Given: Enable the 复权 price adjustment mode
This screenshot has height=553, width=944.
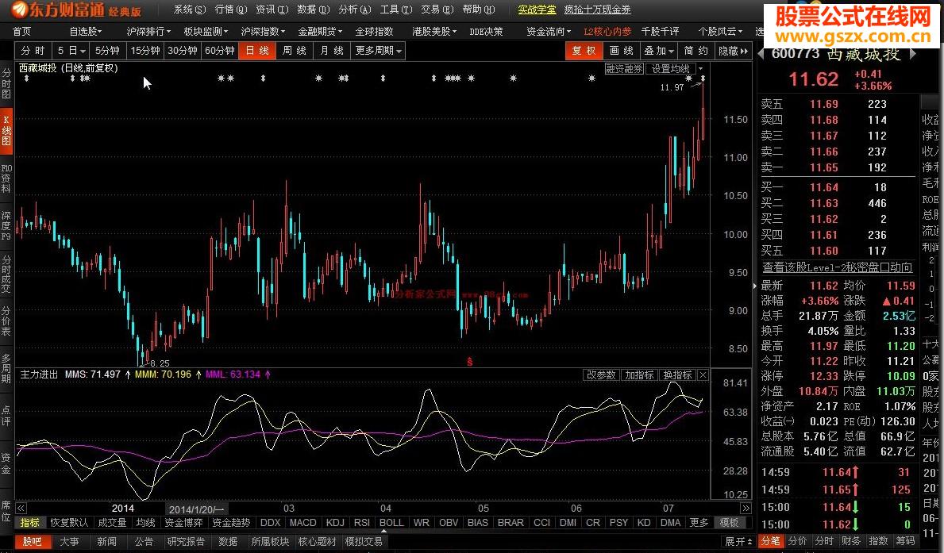Looking at the screenshot, I should (x=585, y=50).
